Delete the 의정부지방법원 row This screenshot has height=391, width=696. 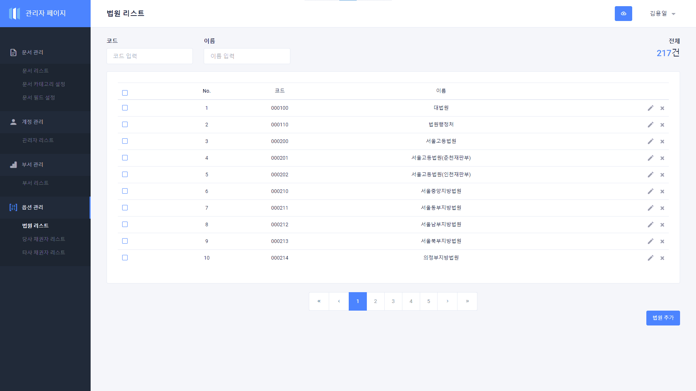pos(662,258)
